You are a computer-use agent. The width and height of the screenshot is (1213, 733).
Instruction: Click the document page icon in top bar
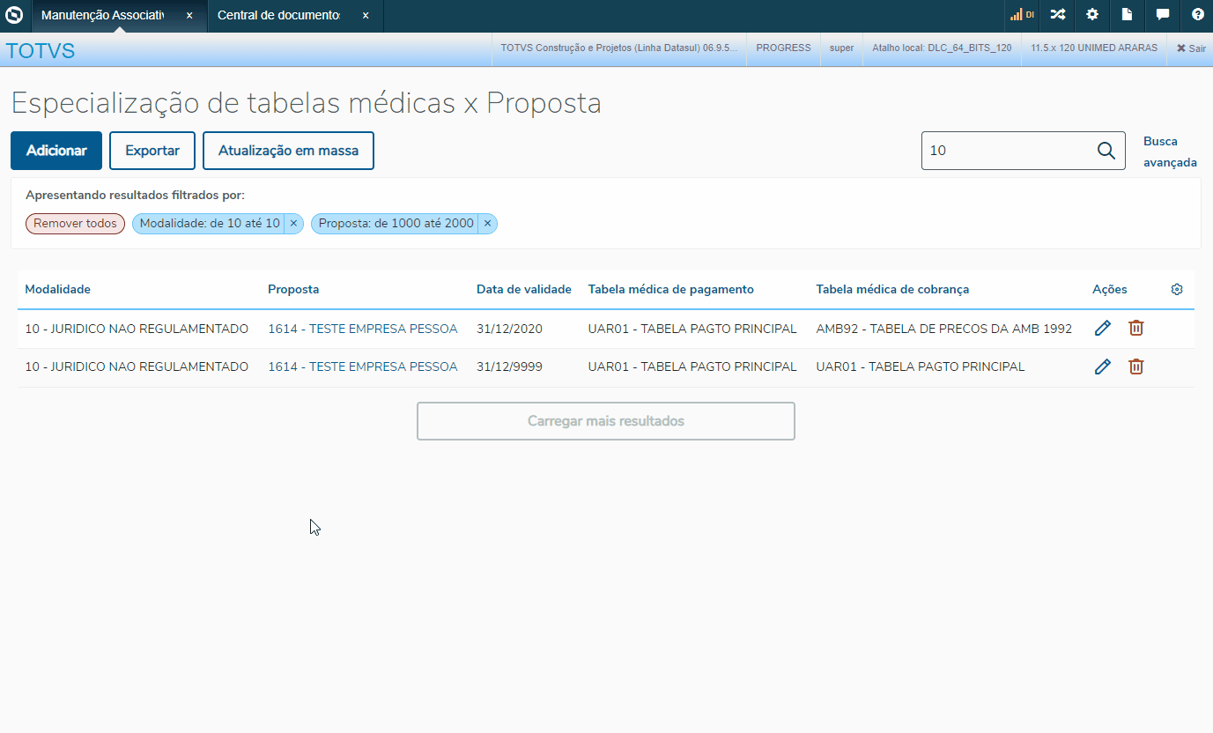[x=1127, y=15]
